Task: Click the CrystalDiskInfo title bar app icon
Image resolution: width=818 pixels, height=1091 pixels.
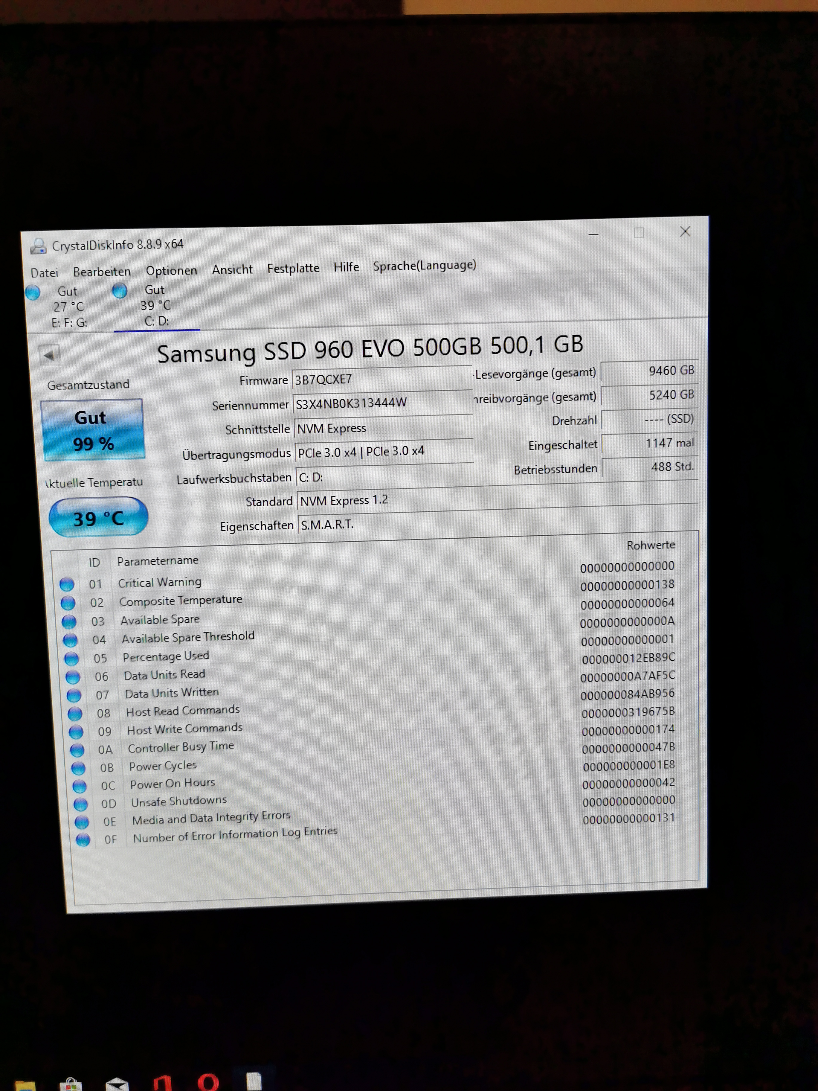Action: pyautogui.click(x=39, y=246)
